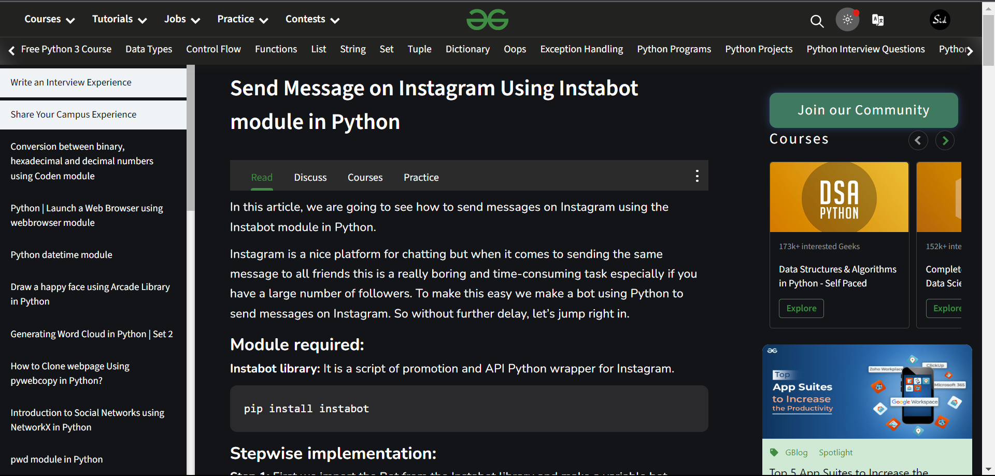995x476 pixels.
Task: Click Write an Interview Experience
Action: click(x=93, y=82)
